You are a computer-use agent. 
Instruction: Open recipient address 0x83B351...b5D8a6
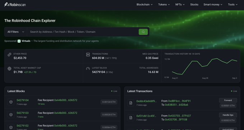click(x=176, y=105)
